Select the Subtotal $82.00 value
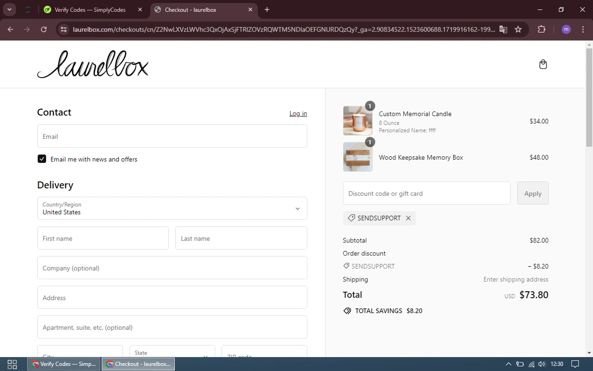The width and height of the screenshot is (593, 371). point(539,240)
